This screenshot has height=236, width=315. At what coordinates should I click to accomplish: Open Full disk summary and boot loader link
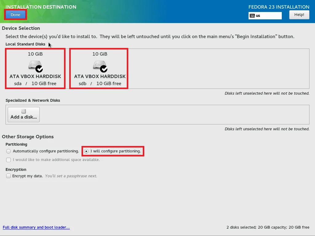tap(36, 227)
